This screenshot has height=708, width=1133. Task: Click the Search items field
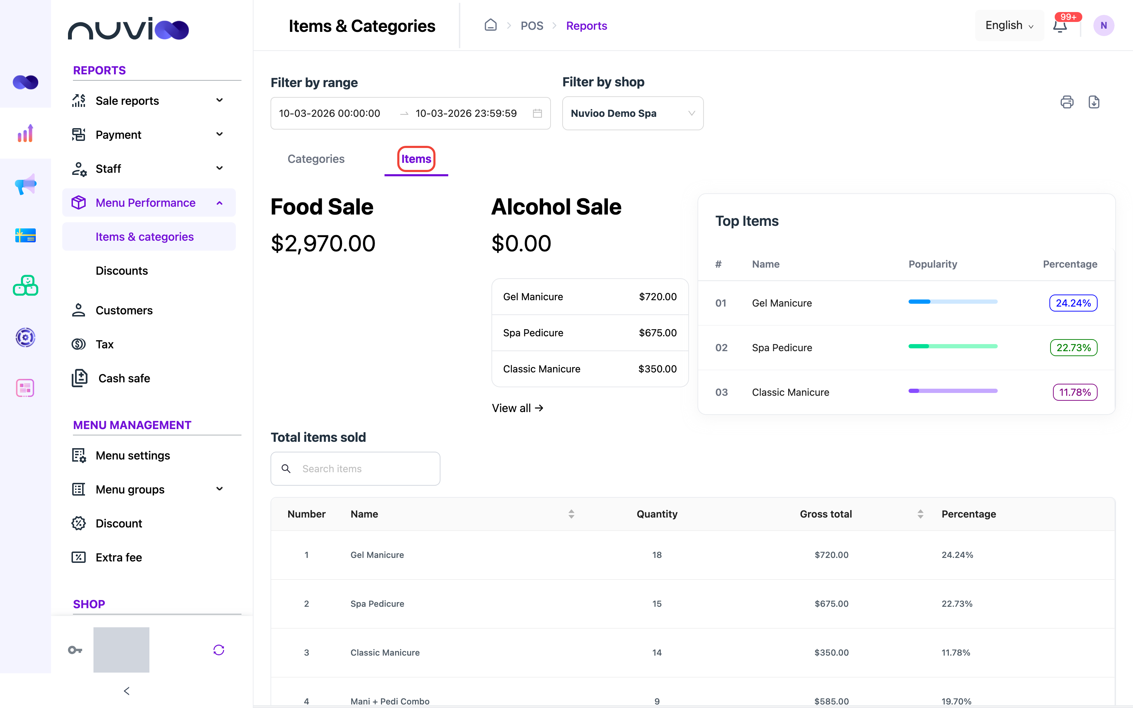point(355,468)
